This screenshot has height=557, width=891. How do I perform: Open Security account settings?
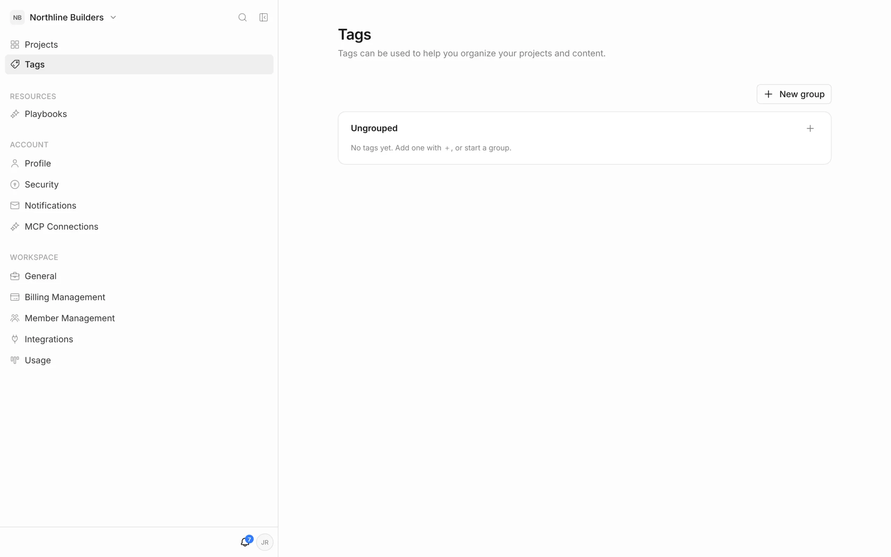tap(139, 184)
